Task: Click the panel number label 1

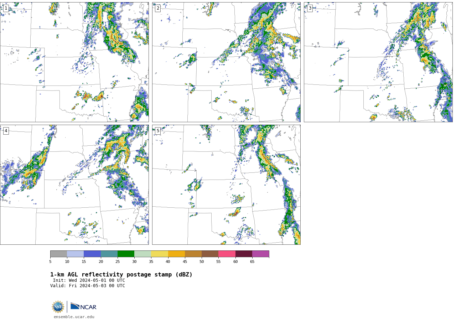Action: 6,8
